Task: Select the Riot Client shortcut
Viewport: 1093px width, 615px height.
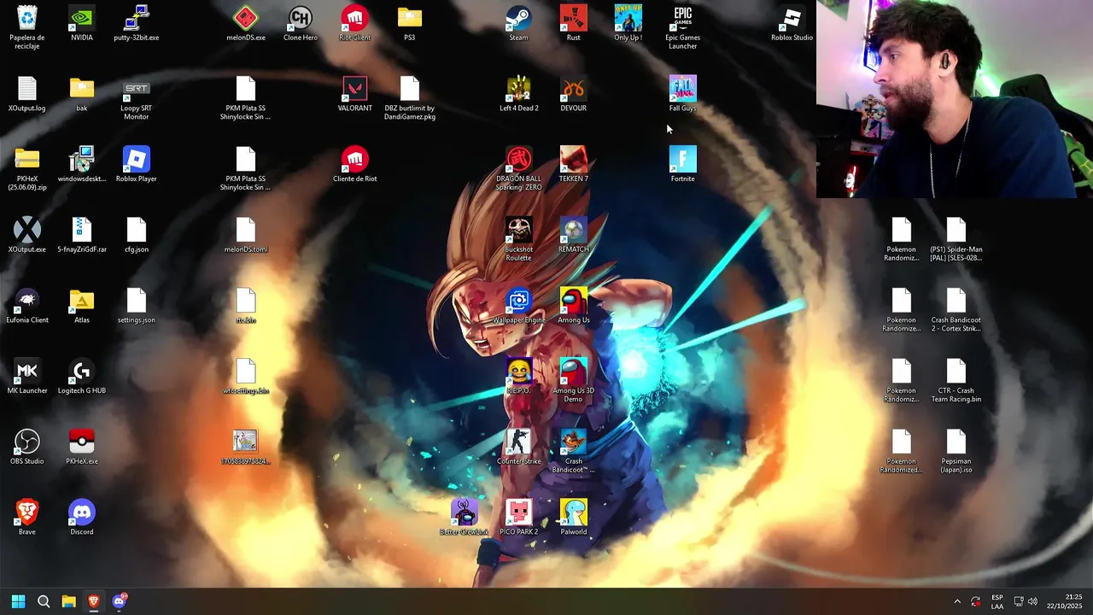Action: [355, 19]
